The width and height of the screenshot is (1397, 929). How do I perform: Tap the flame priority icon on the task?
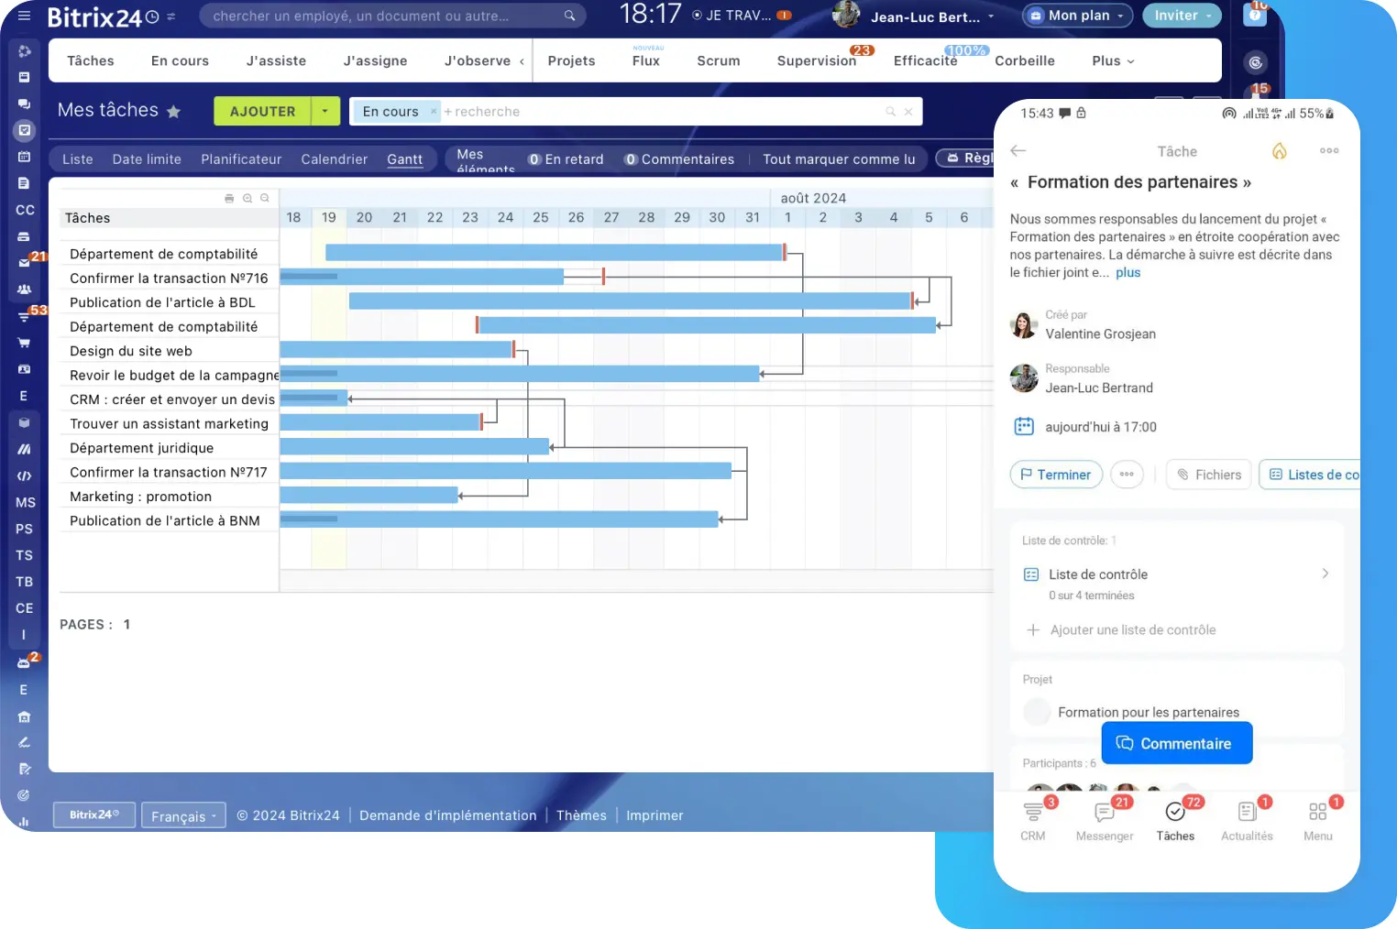point(1279,151)
